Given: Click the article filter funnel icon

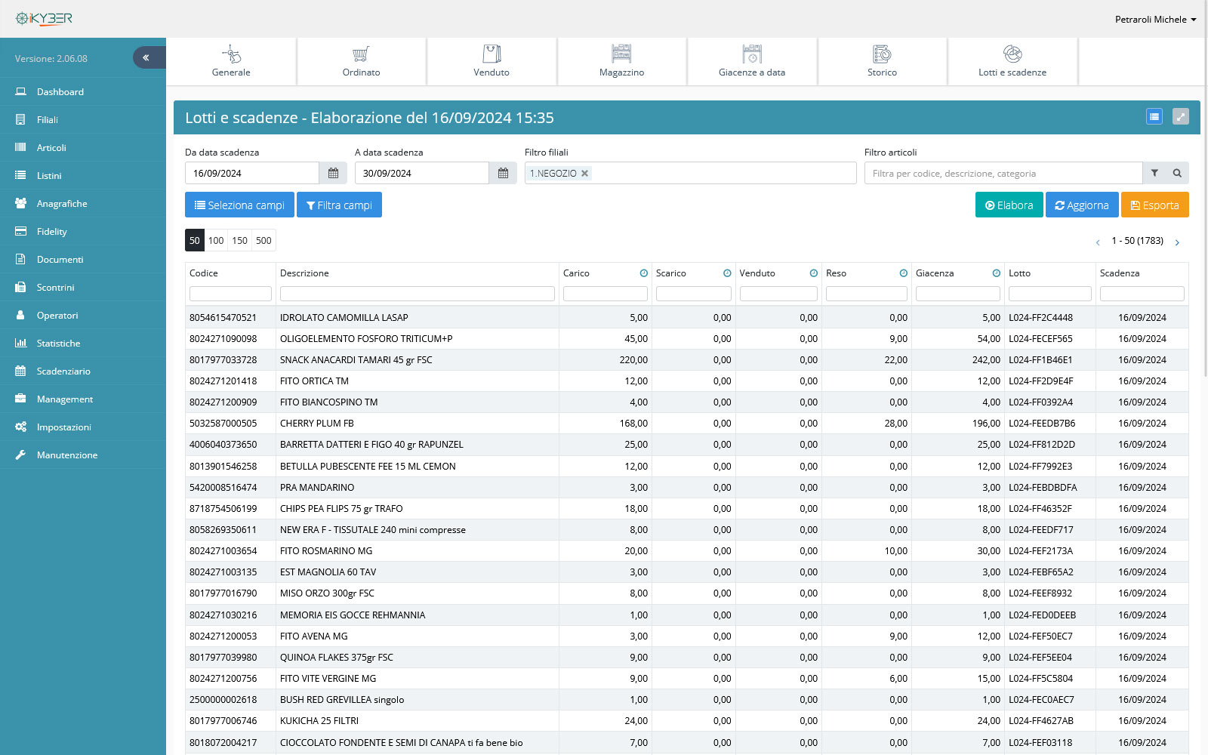Looking at the screenshot, I should point(1154,173).
